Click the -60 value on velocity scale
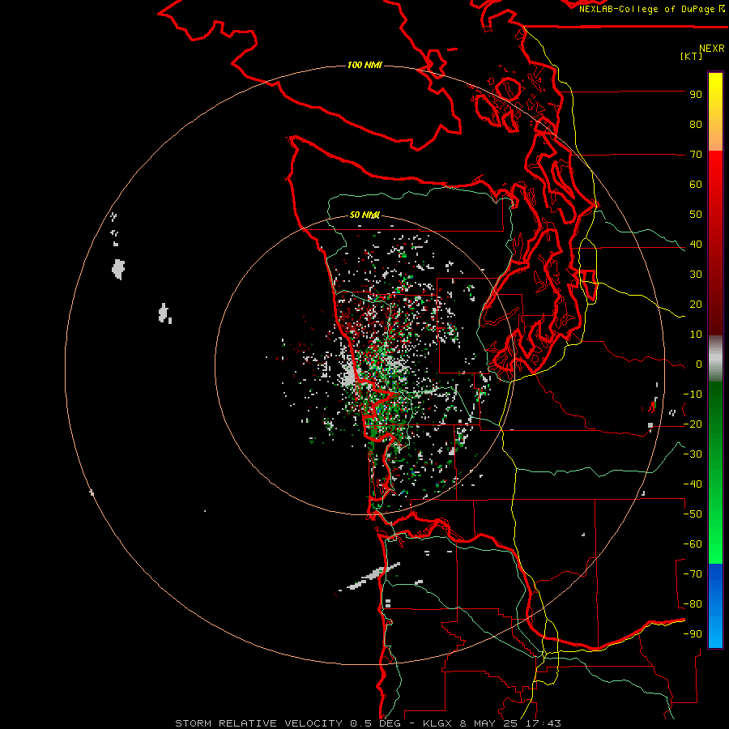Viewport: 729px width, 729px height. point(693,544)
